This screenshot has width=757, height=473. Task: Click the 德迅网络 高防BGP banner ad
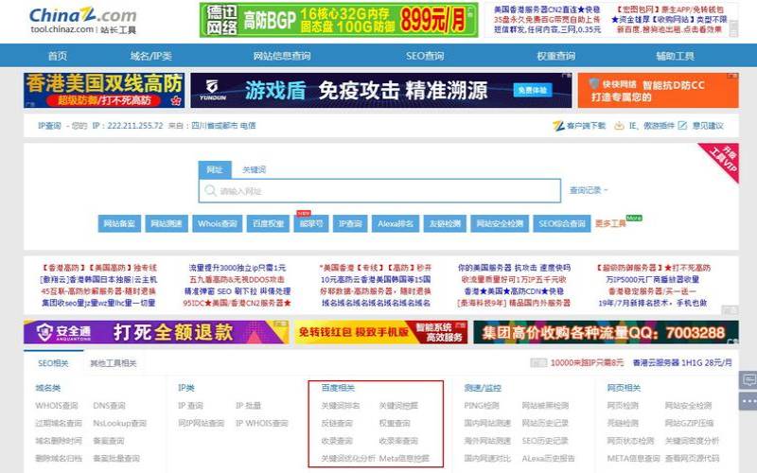coord(339,20)
